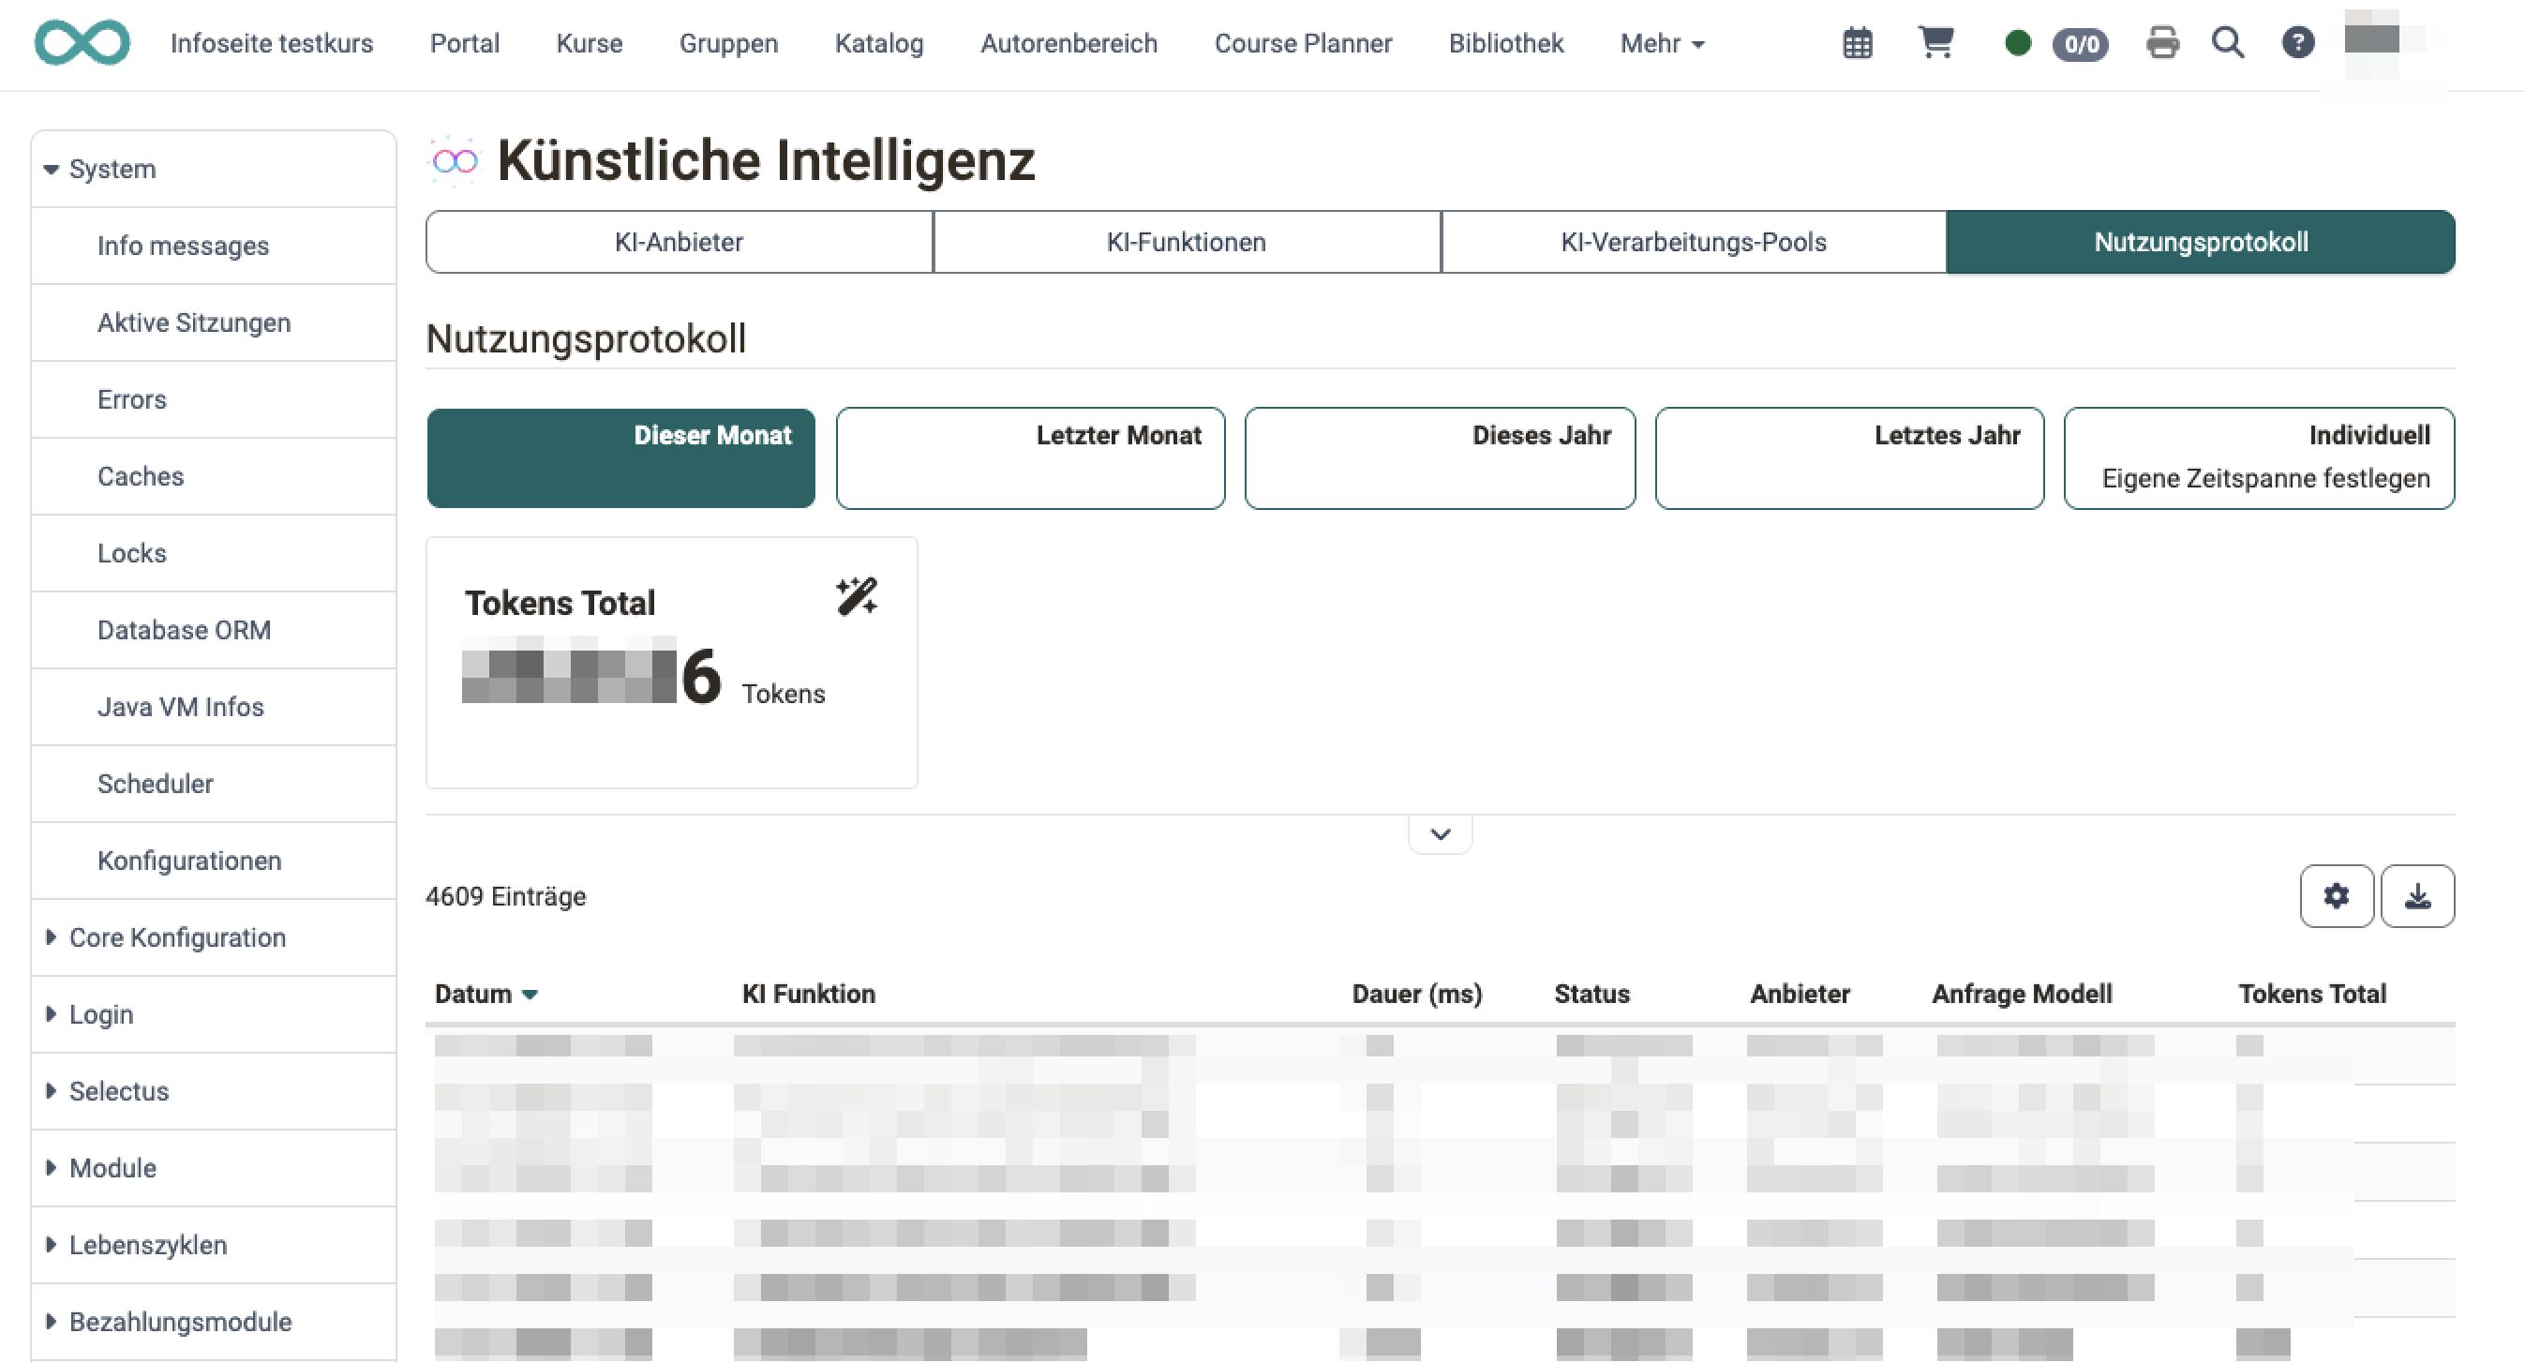The height and width of the screenshot is (1363, 2525).
Task: Open Infoseite testkurs in navigation
Action: point(272,43)
